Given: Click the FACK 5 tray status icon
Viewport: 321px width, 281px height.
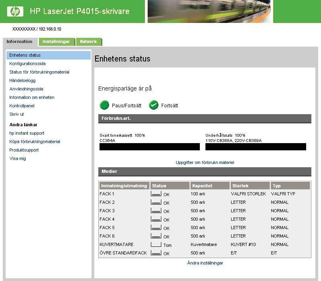Looking at the screenshot, I should tap(156, 227).
